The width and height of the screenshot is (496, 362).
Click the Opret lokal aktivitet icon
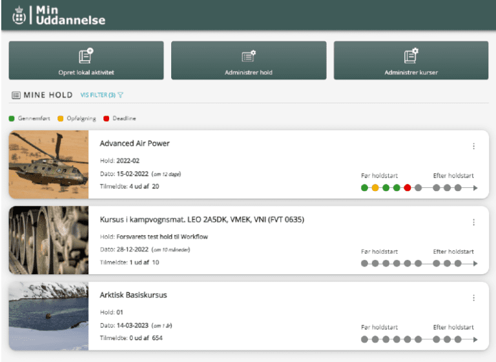[86, 55]
